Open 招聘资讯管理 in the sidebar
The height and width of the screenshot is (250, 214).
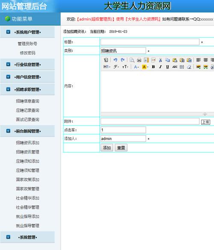pos(27,152)
